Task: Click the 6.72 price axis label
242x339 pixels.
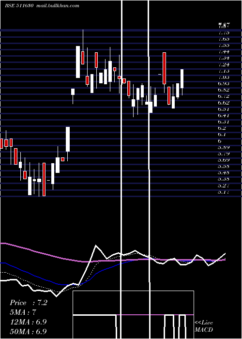Action: pyautogui.click(x=224, y=96)
